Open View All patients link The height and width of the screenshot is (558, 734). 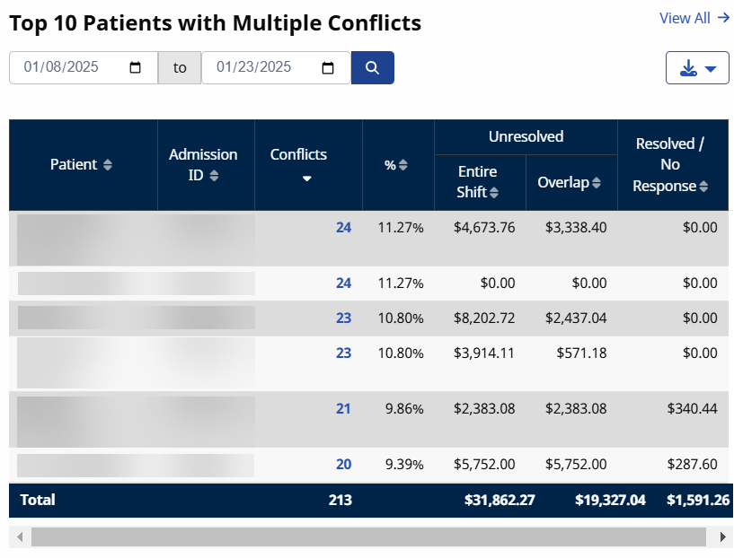[694, 18]
